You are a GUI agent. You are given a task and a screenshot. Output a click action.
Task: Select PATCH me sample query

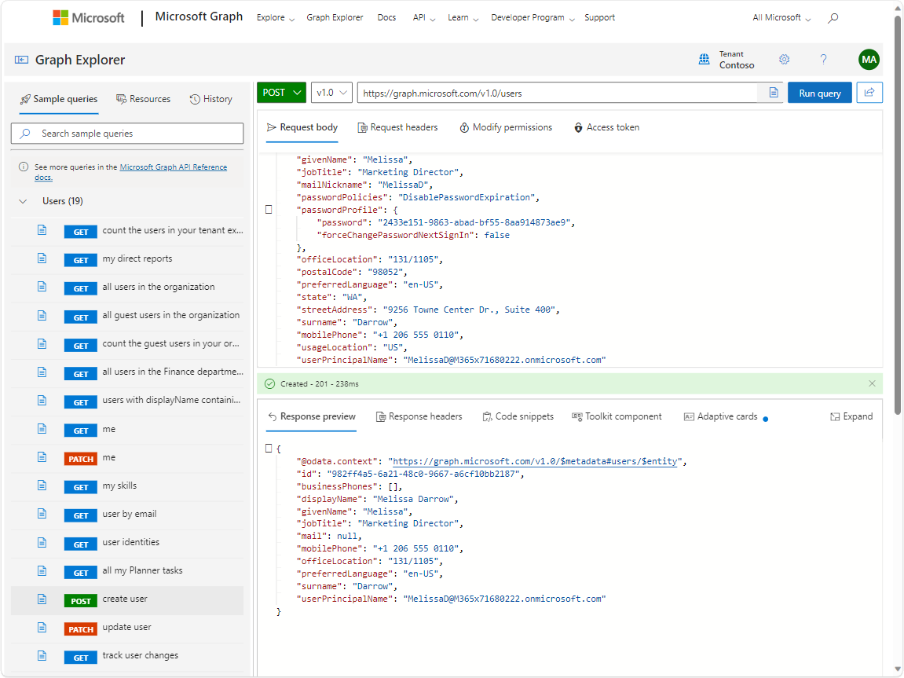pos(127,458)
